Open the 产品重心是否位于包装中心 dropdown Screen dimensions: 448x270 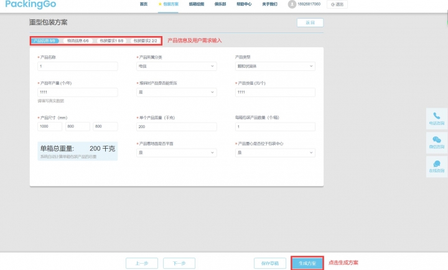pos(275,152)
